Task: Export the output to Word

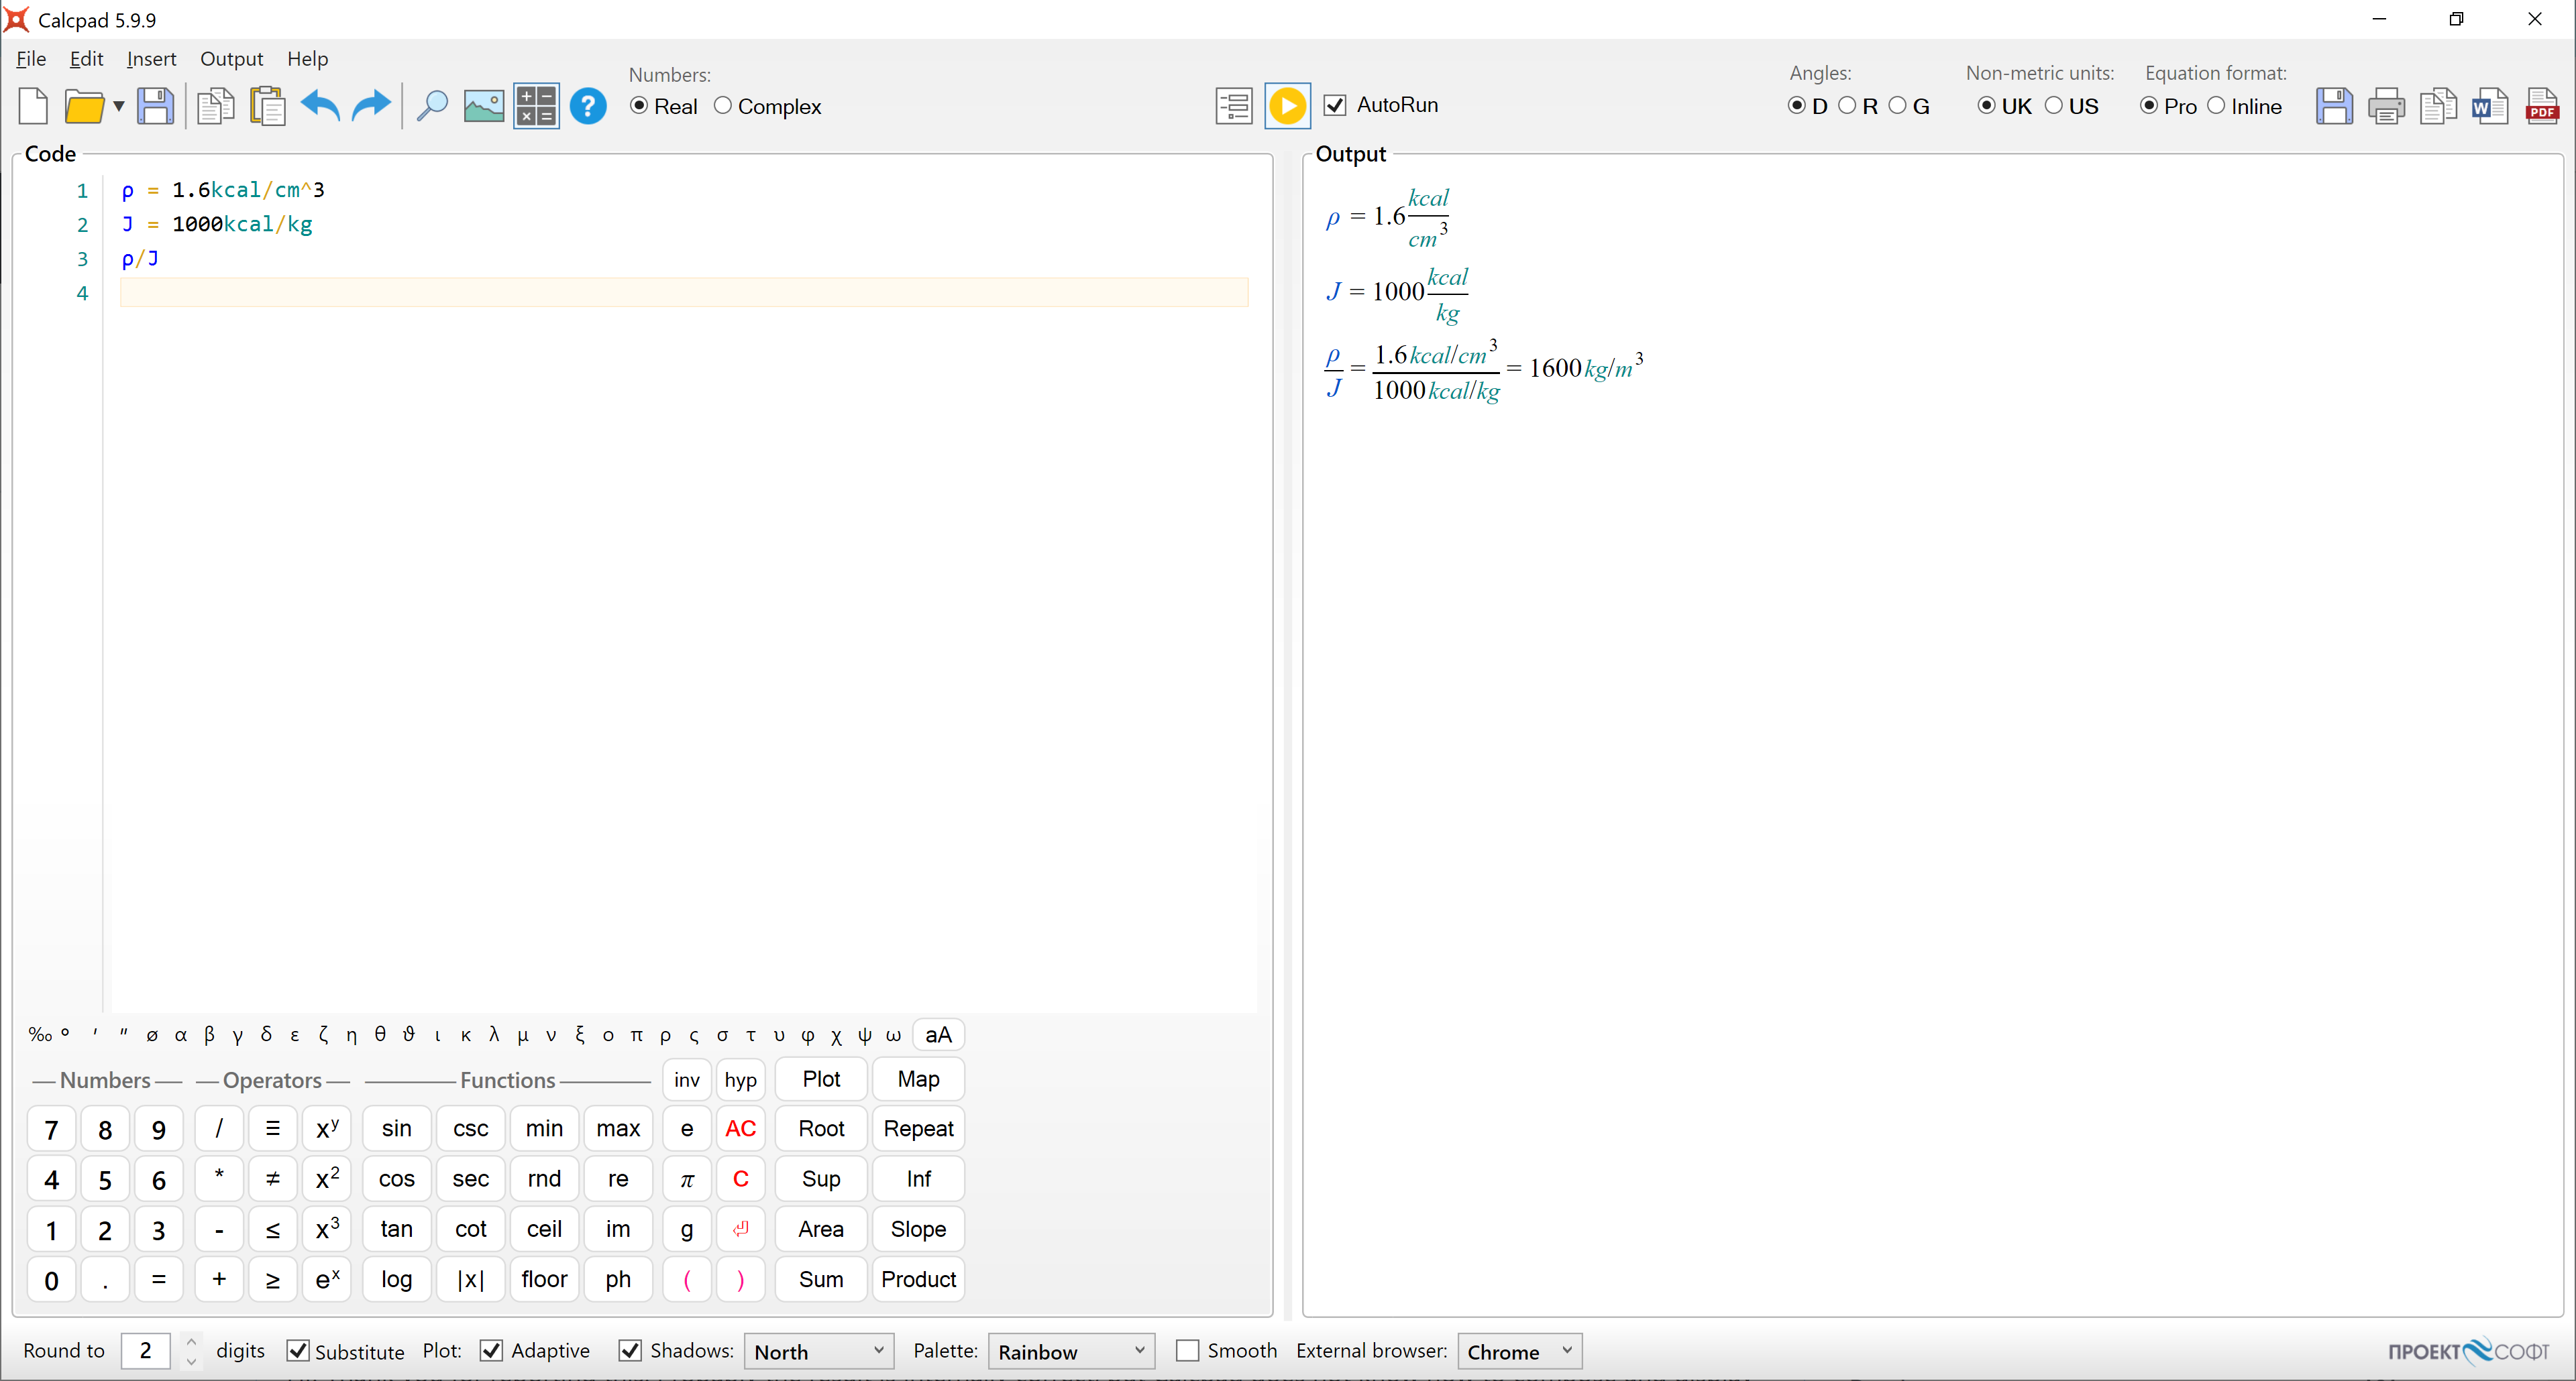Action: pos(2491,106)
